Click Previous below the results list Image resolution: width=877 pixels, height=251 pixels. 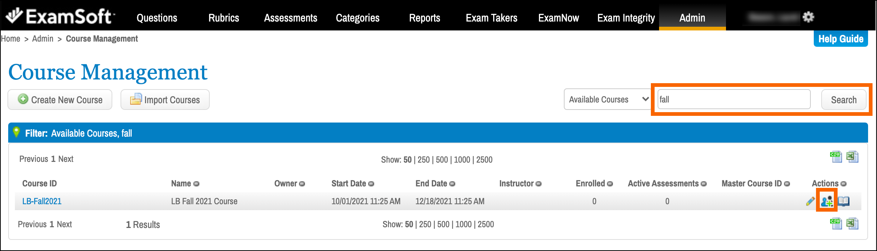32,224
